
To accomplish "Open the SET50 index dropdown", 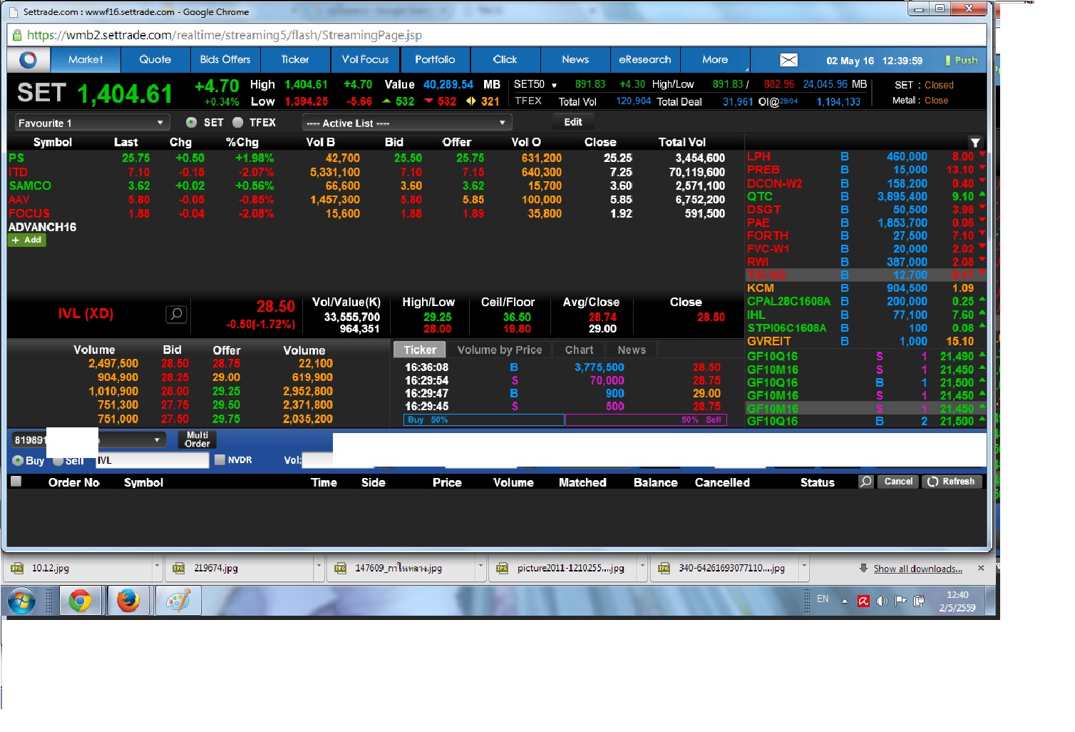I will tap(554, 85).
